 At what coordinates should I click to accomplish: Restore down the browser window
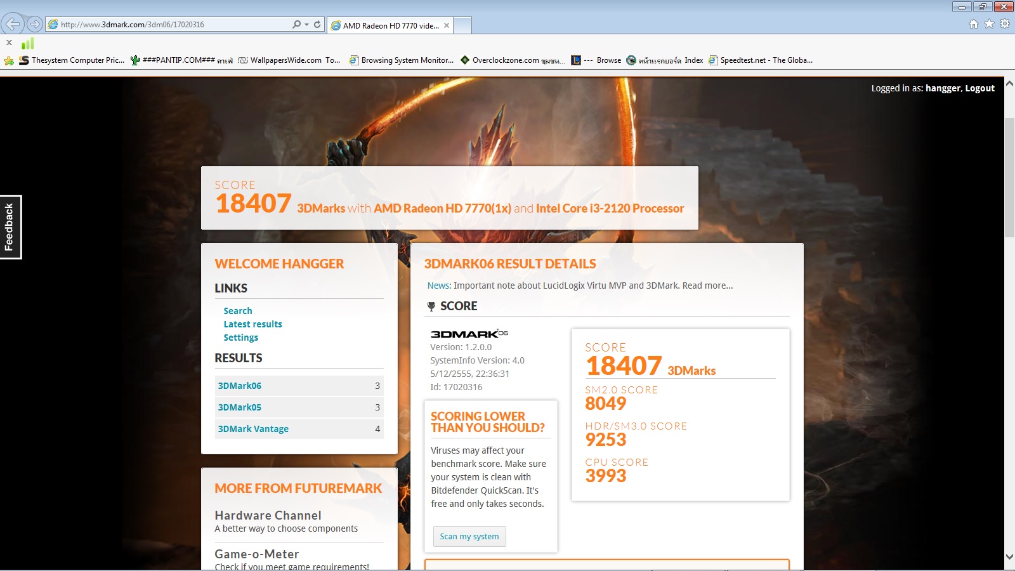tap(982, 6)
